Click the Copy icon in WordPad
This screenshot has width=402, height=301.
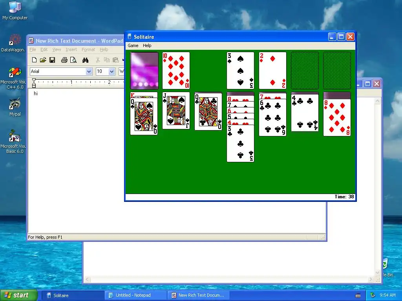tap(107, 60)
